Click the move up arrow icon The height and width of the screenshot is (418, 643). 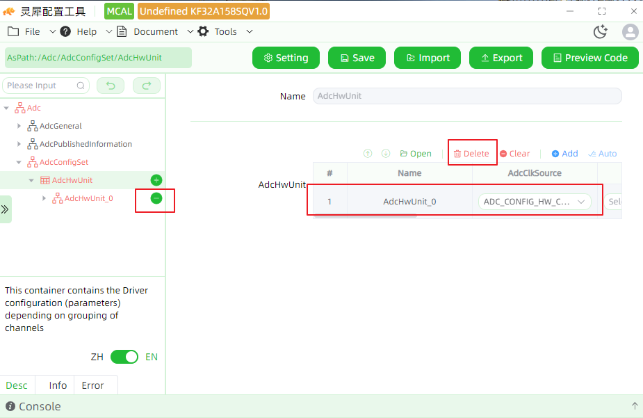368,154
